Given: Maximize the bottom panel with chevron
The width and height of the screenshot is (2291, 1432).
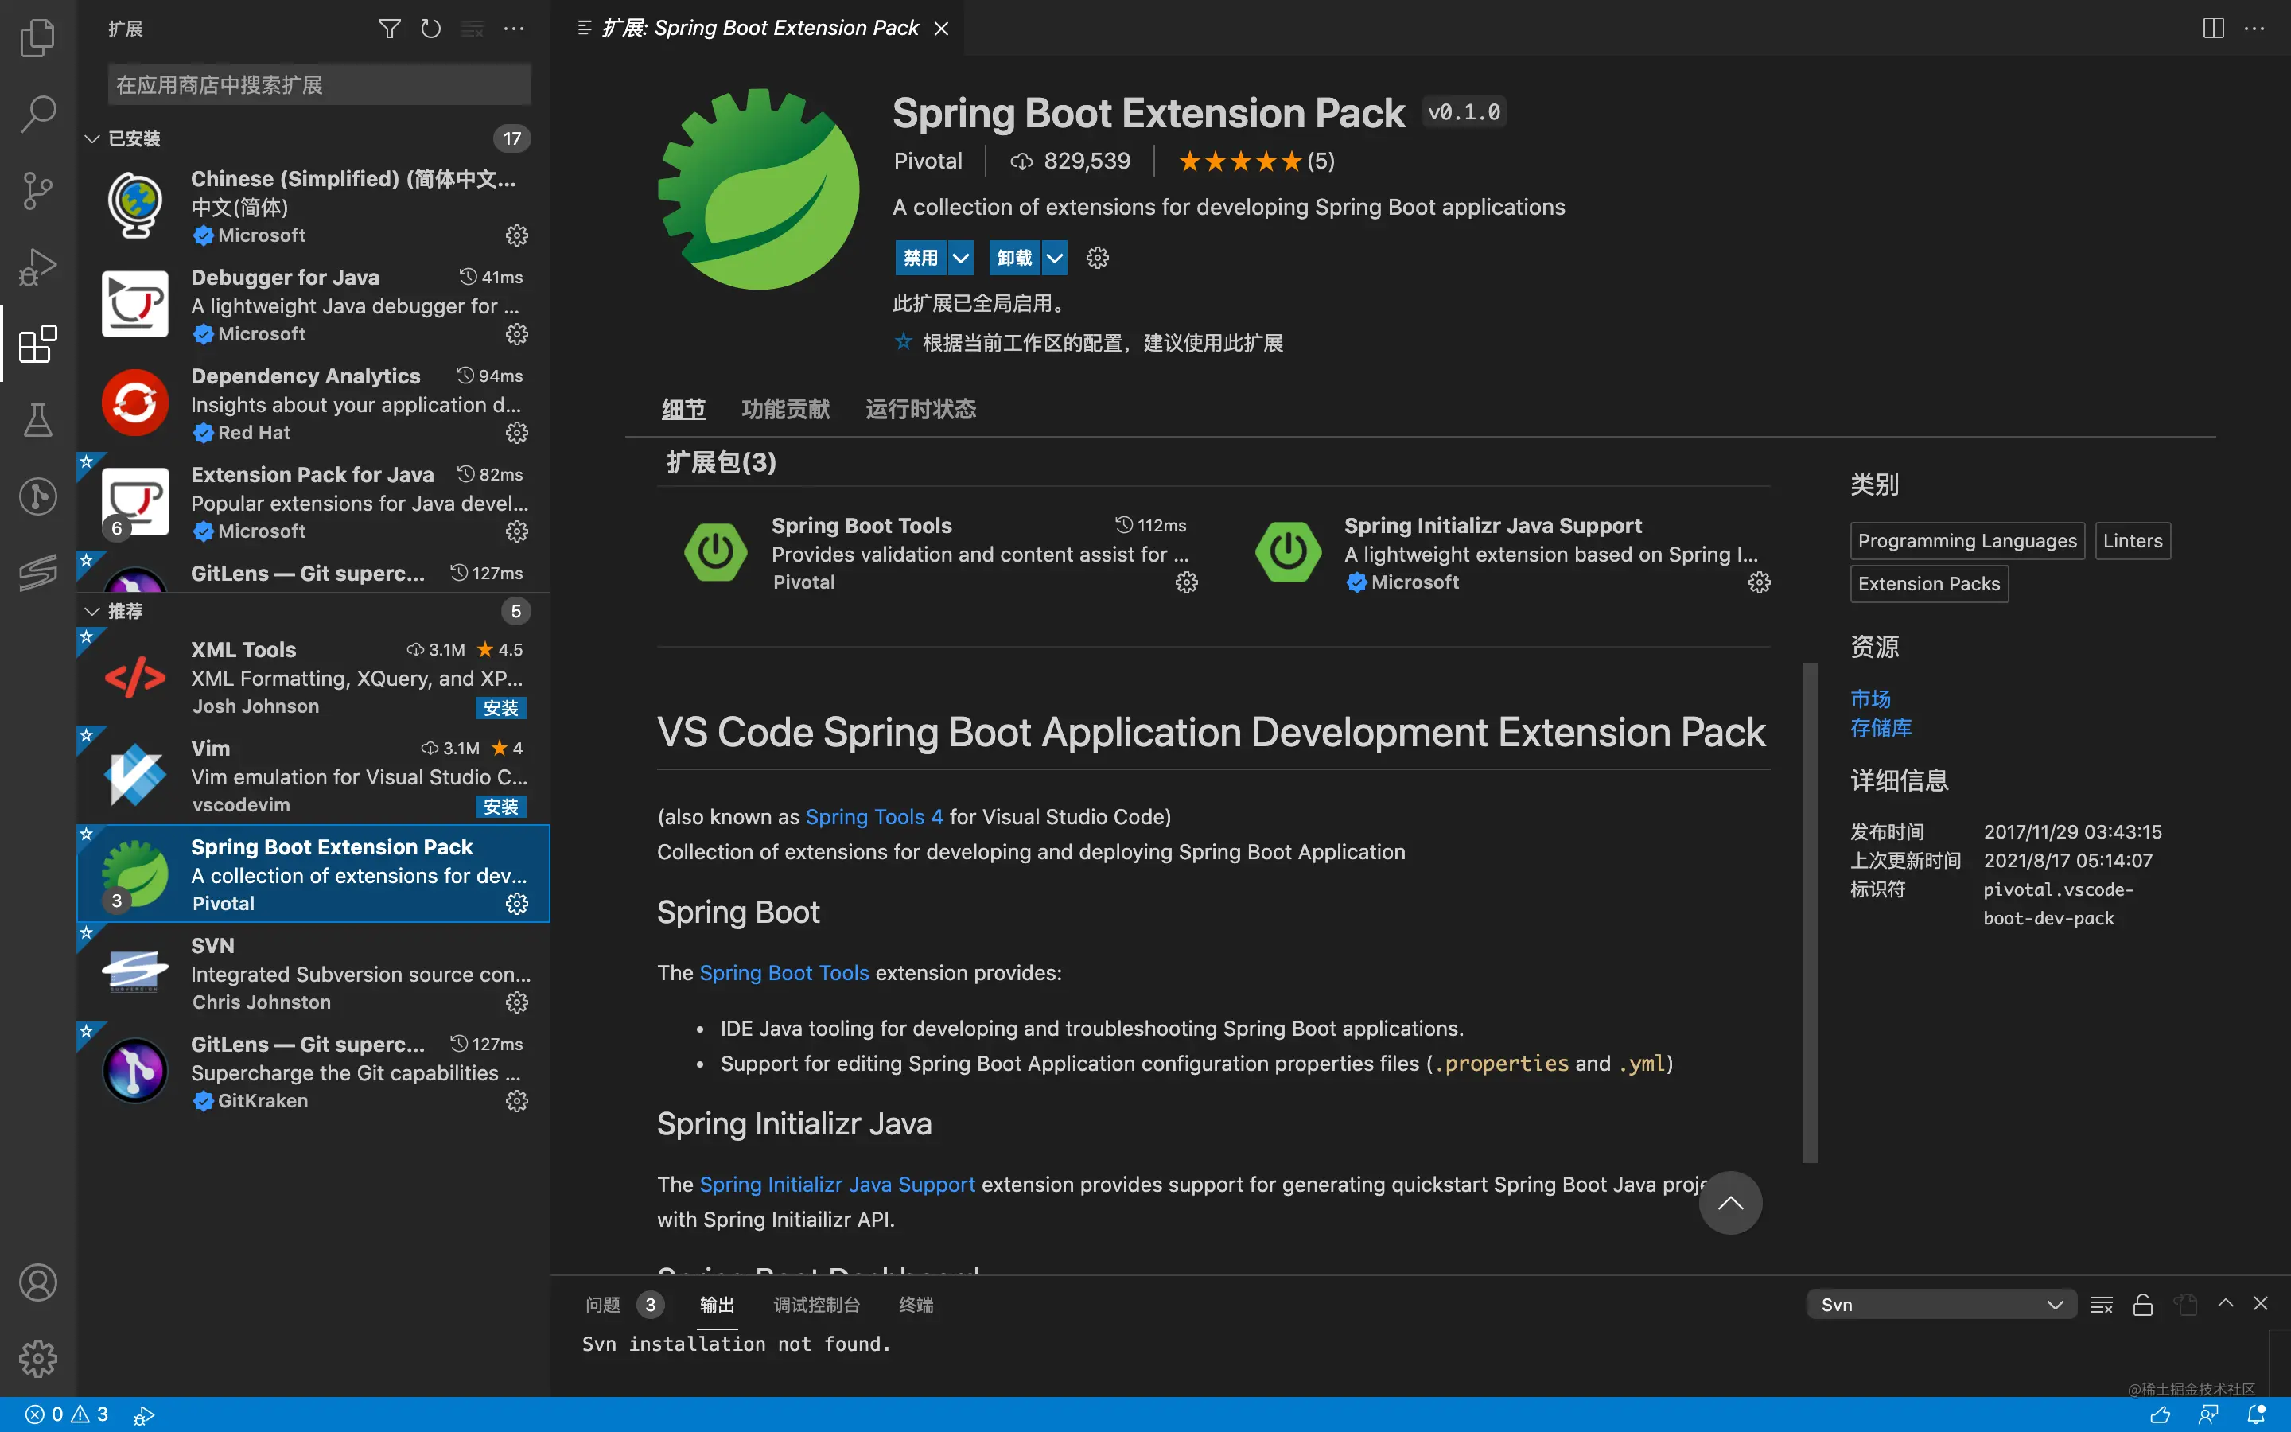Looking at the screenshot, I should (2226, 1304).
